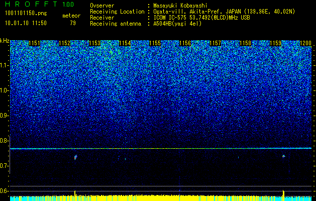Click the observer name Masayuki Kobayashi
Viewport: 316px width, 201px height.
180,6
